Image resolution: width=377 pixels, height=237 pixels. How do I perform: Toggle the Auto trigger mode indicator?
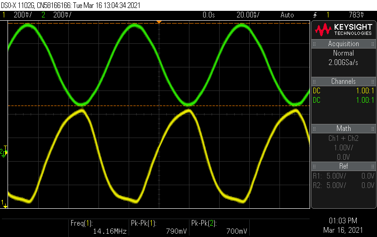tap(287, 15)
